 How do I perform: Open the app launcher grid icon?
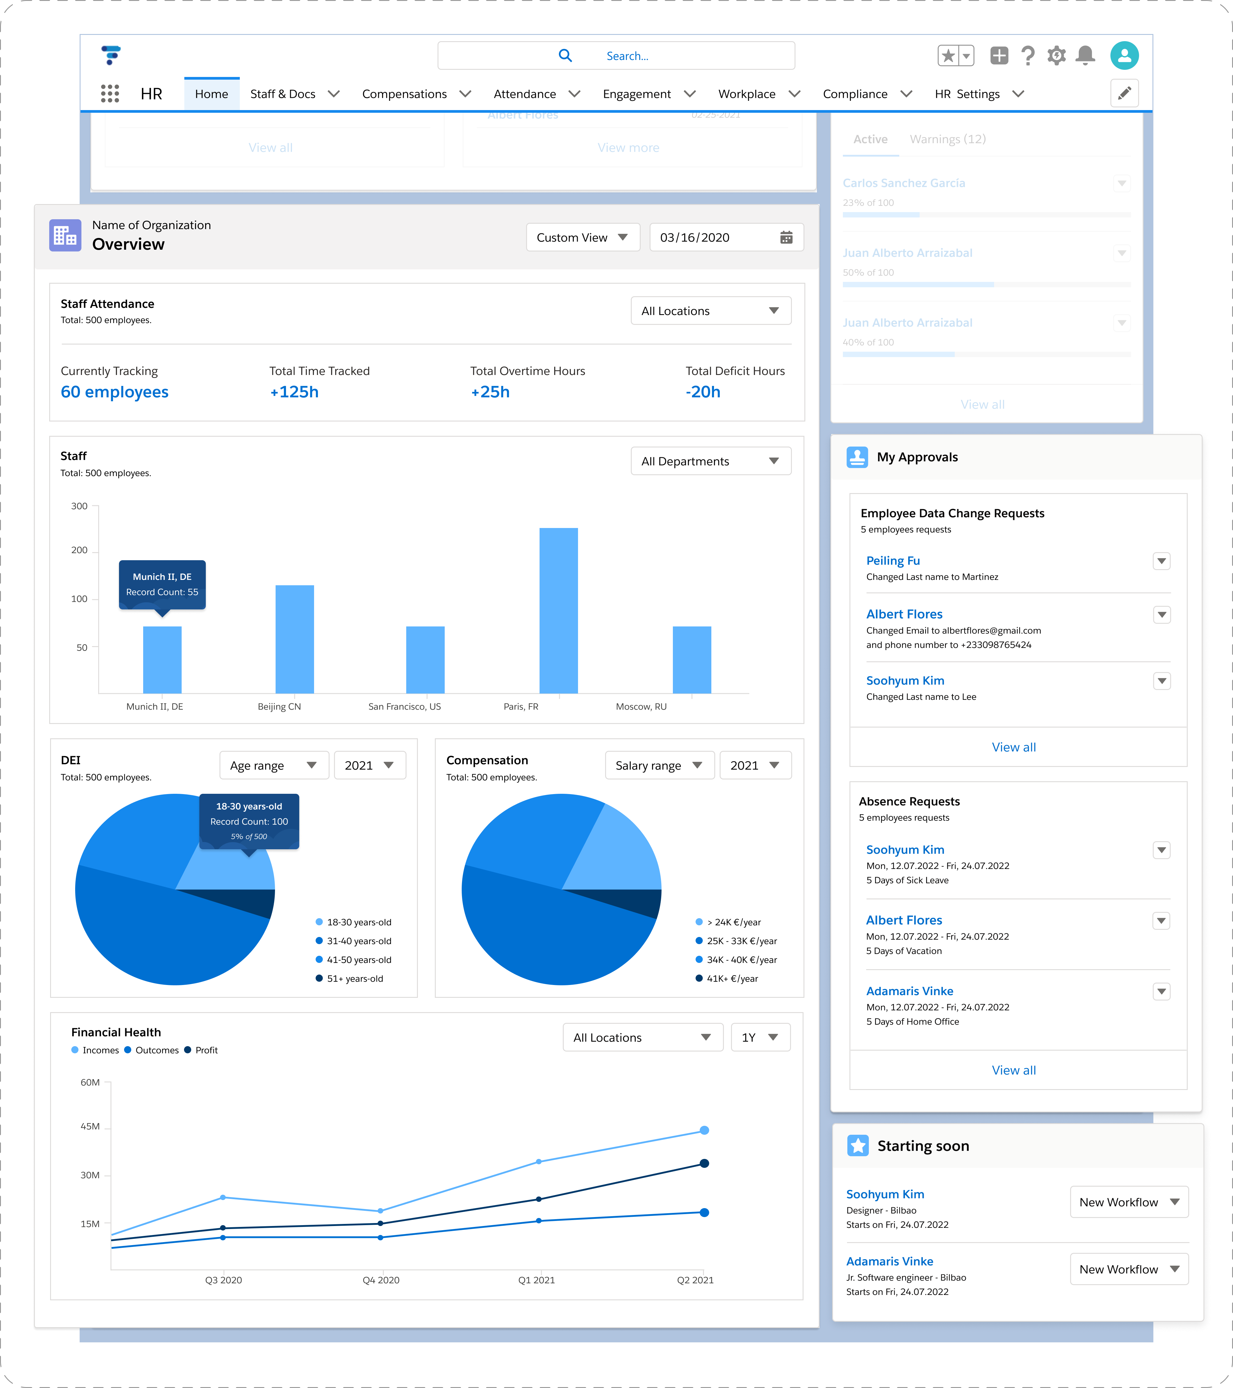tap(110, 94)
